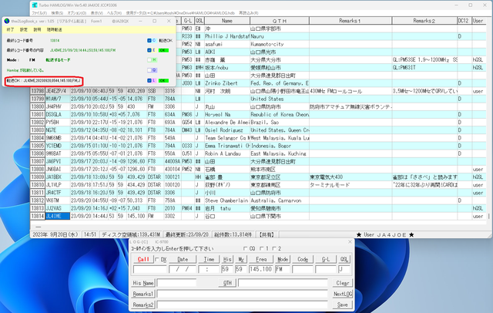Click the DC12 column header

click(x=464, y=21)
